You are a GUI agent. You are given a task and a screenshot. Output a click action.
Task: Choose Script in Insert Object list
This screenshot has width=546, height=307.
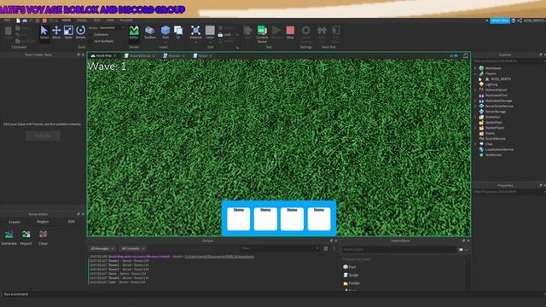point(351,275)
